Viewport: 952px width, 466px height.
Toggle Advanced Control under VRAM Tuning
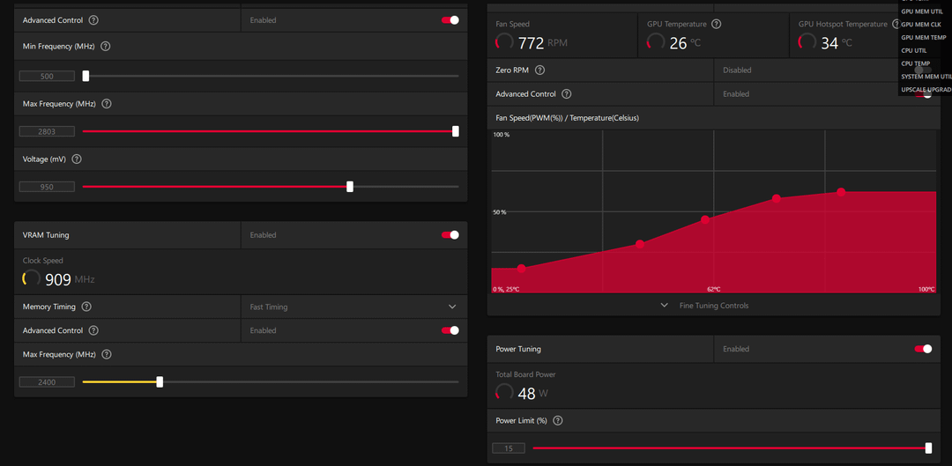450,330
